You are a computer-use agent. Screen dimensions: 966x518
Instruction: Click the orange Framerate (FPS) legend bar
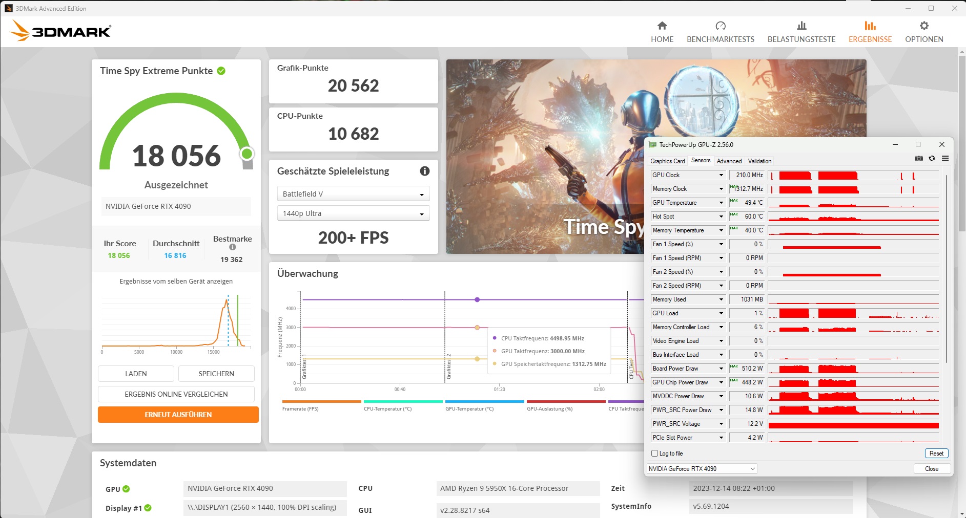pos(322,401)
